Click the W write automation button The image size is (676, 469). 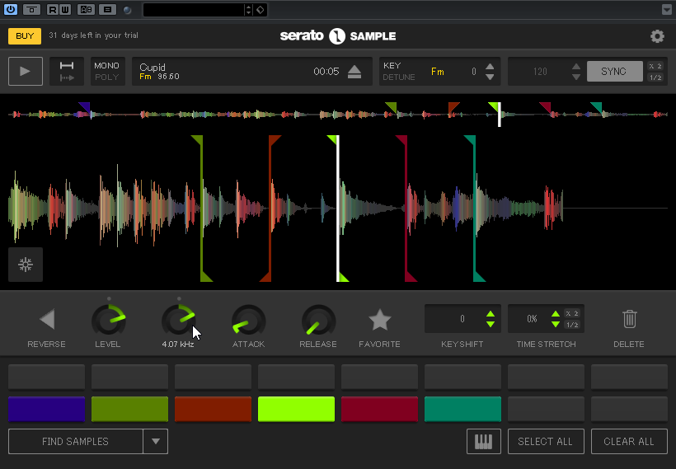[64, 10]
